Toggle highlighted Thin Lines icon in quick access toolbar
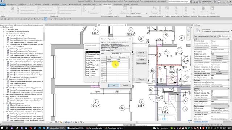 click(x=46, y=19)
